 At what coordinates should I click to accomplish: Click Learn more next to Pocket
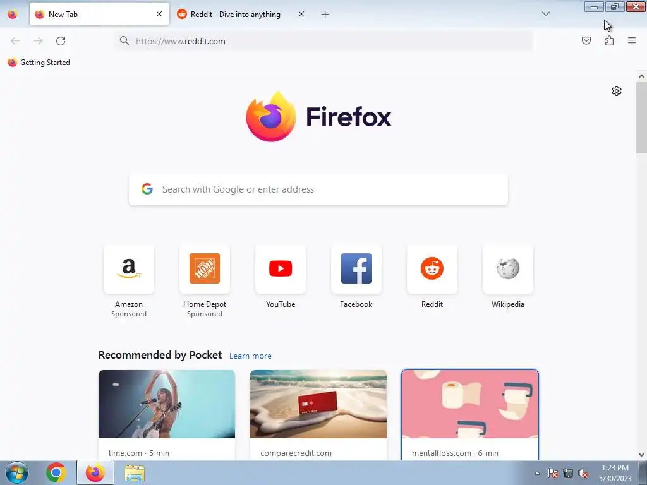(x=250, y=356)
